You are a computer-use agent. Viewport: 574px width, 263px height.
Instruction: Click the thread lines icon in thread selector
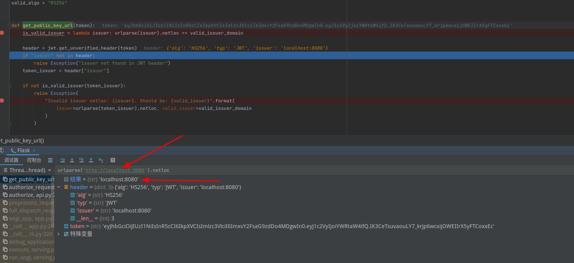point(5,170)
